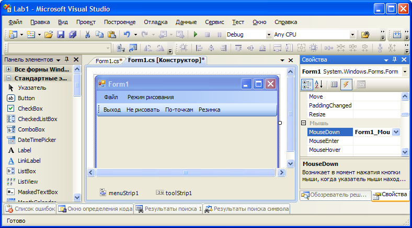The height and width of the screenshot is (228, 412).
Task: Open the Правка menu
Action: click(x=40, y=22)
